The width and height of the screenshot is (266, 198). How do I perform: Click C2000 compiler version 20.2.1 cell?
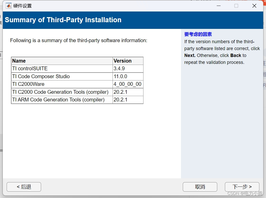point(128,92)
